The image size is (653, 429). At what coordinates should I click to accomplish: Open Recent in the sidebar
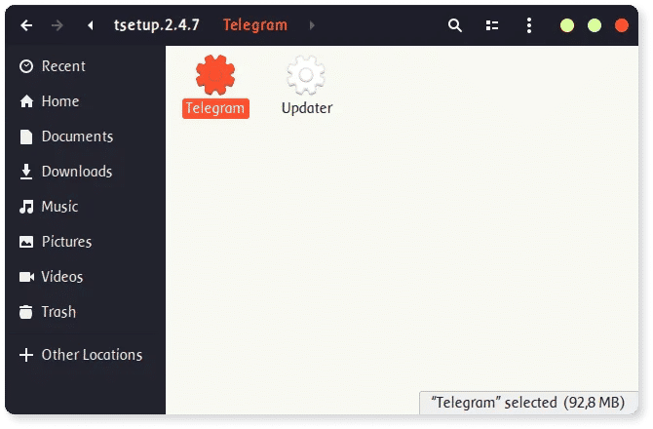(86, 66)
